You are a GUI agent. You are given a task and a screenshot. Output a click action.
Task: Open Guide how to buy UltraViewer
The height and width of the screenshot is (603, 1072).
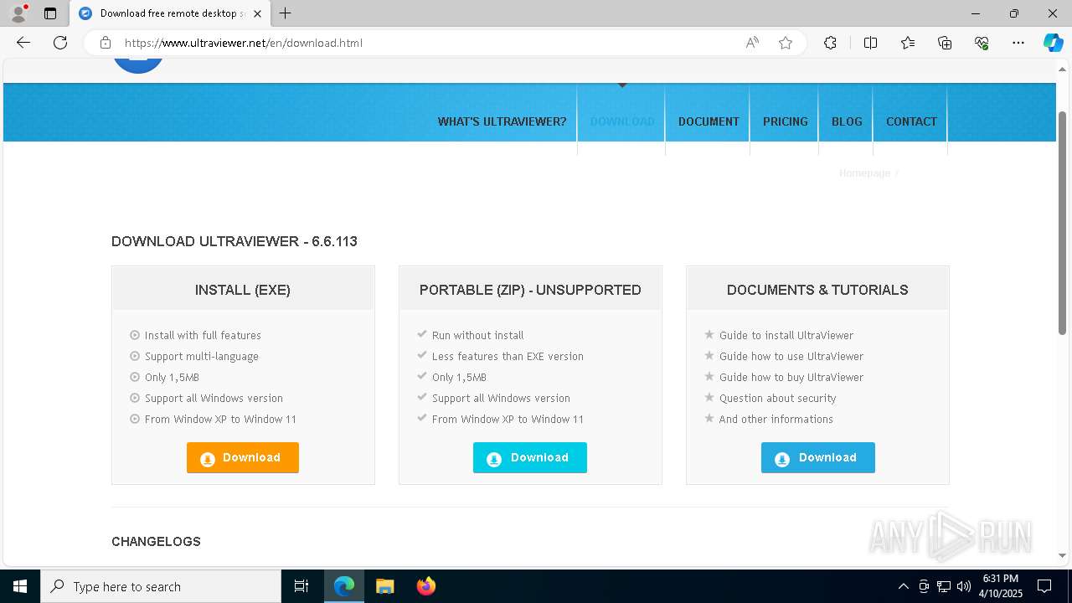(791, 377)
